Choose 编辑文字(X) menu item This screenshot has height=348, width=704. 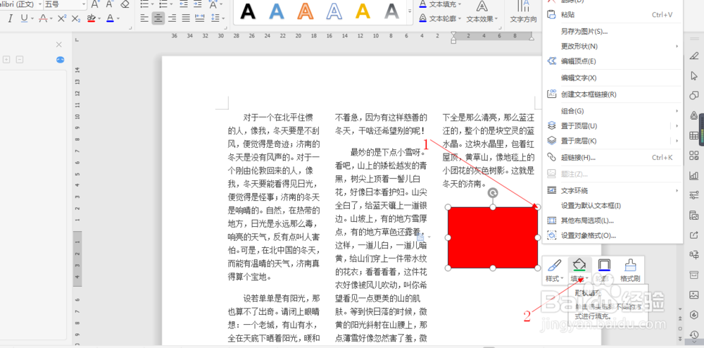click(612, 77)
